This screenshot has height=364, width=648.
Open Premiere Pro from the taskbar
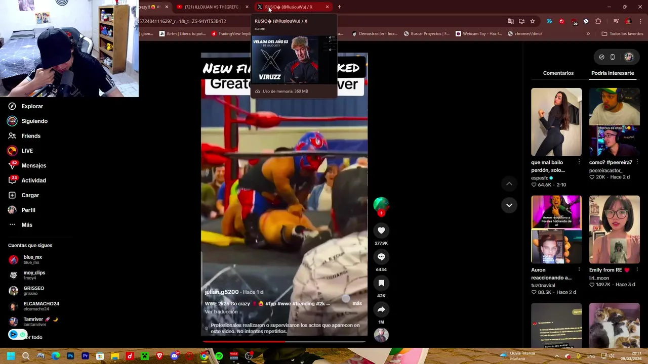(85, 356)
